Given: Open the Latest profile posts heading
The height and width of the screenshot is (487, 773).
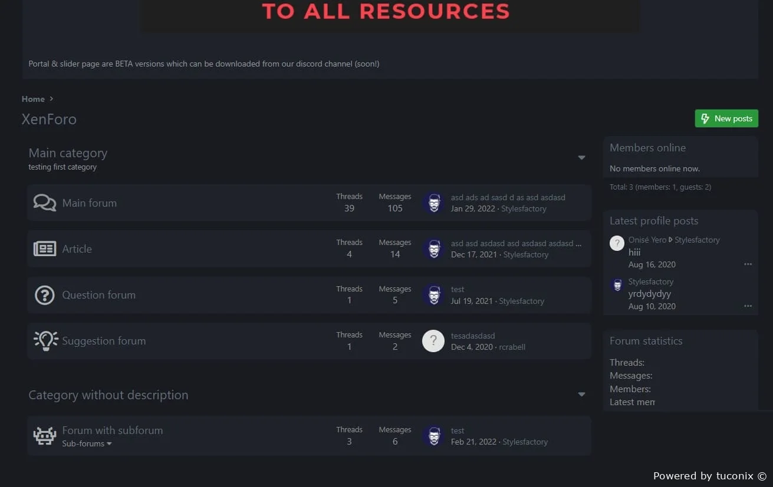Looking at the screenshot, I should pos(653,221).
